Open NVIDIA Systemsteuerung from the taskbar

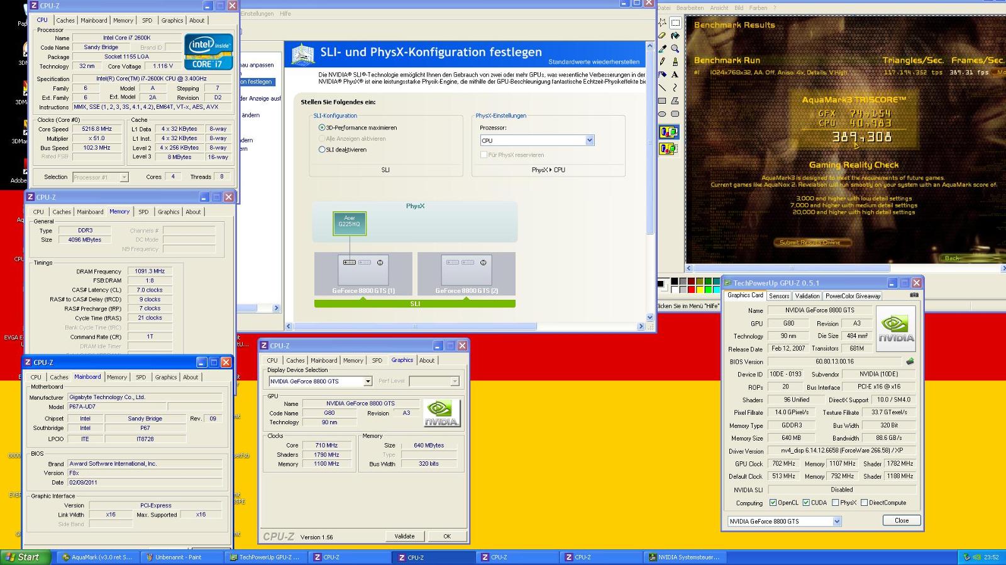click(683, 557)
